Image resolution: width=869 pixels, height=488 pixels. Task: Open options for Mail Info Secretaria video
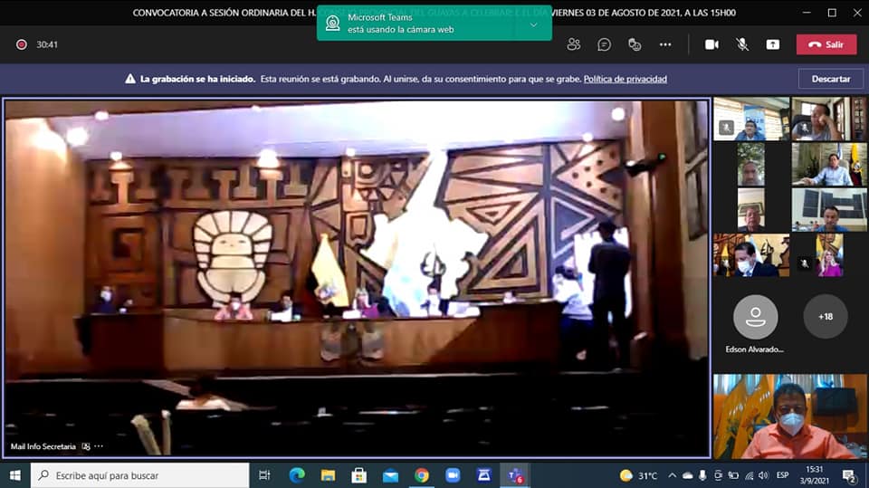99,446
